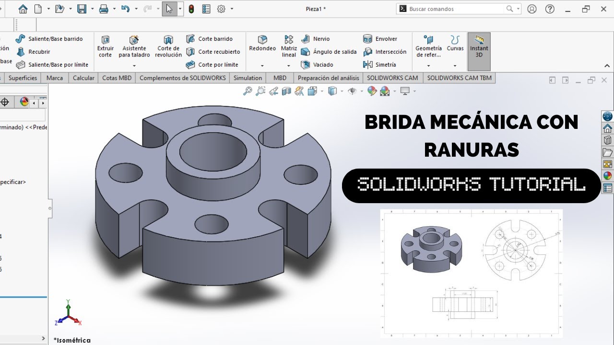Apply the Simetría mirror tool

[379, 65]
